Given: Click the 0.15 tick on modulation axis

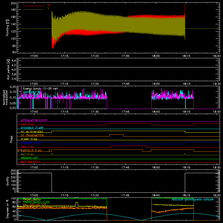Looking at the screenshot, I should tap(13, 92).
